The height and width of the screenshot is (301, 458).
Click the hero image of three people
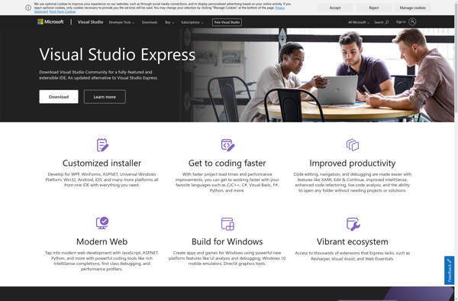coord(318,75)
